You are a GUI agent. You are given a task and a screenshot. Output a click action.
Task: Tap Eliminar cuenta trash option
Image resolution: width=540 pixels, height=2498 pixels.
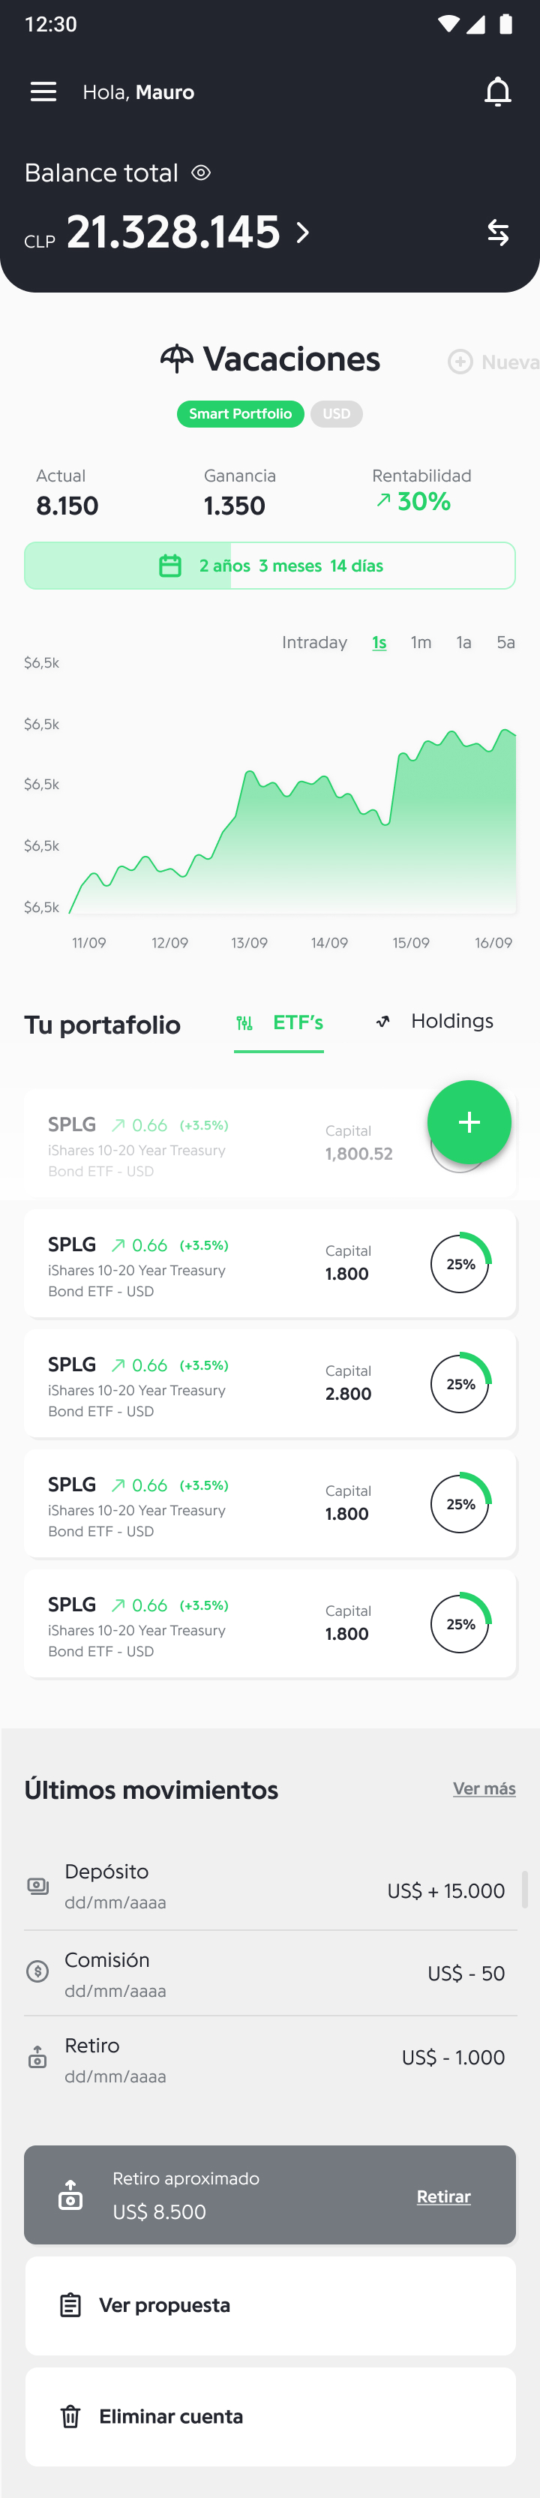pos(269,2416)
